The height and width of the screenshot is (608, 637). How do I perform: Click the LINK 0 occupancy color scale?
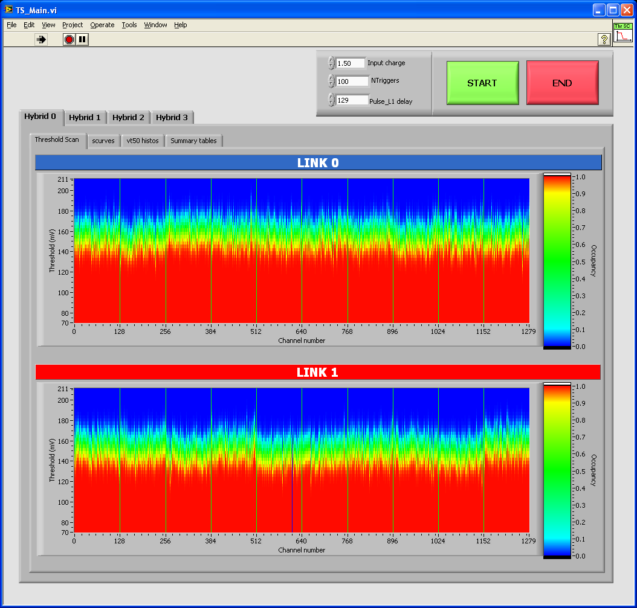pos(556,261)
